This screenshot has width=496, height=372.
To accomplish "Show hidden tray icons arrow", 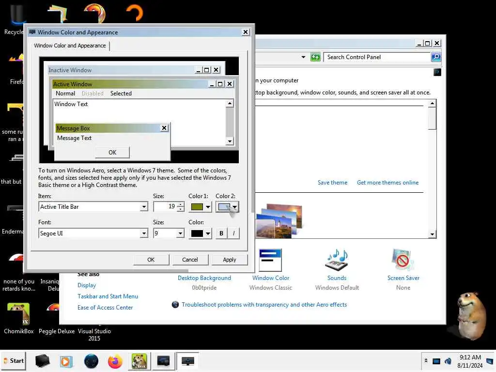I will pyautogui.click(x=426, y=361).
